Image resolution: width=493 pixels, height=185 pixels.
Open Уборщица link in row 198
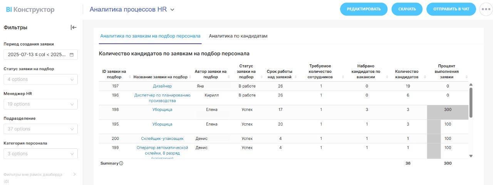click(x=162, y=110)
